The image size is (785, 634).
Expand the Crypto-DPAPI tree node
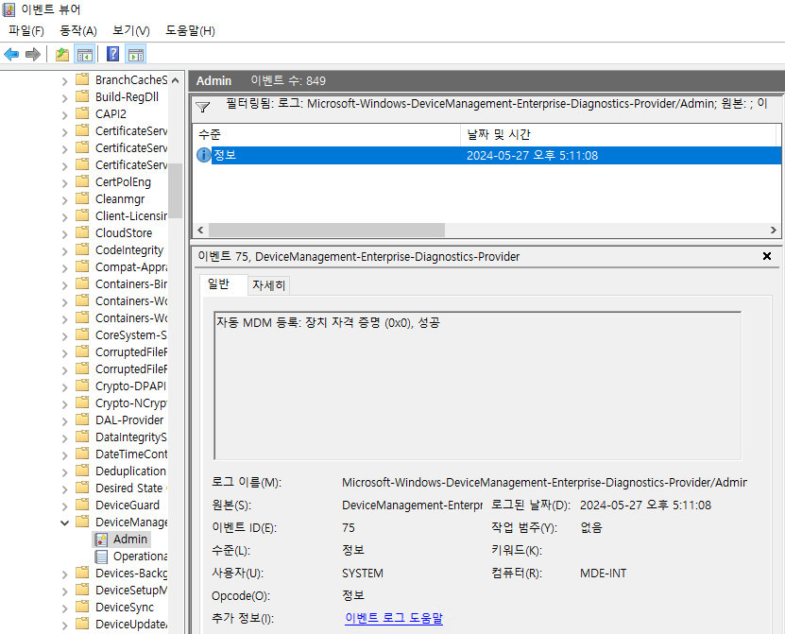pyautogui.click(x=64, y=387)
